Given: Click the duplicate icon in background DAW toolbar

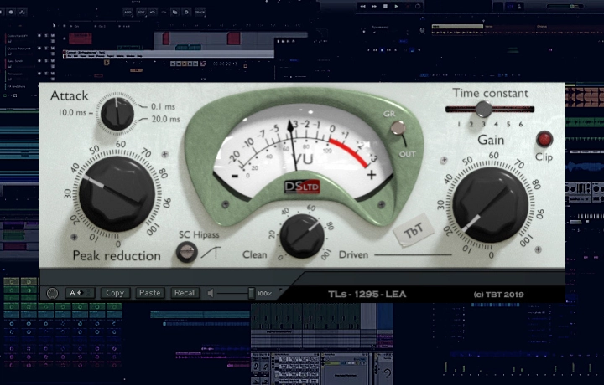Looking at the screenshot, I should point(174,12).
